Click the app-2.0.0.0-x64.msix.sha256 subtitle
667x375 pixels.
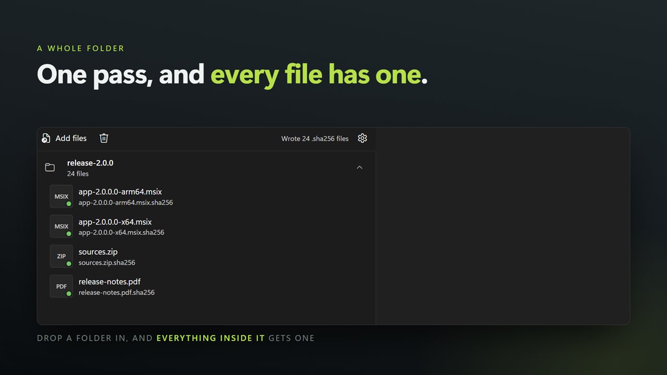click(x=121, y=233)
